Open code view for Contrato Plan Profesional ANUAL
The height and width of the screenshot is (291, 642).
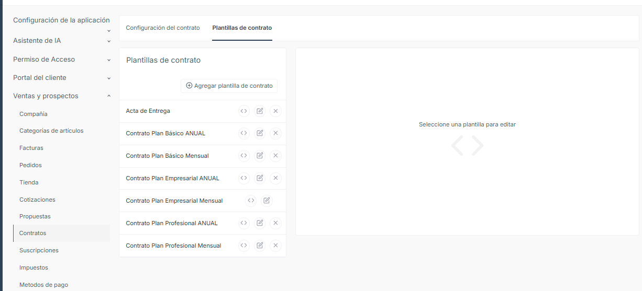pos(243,223)
